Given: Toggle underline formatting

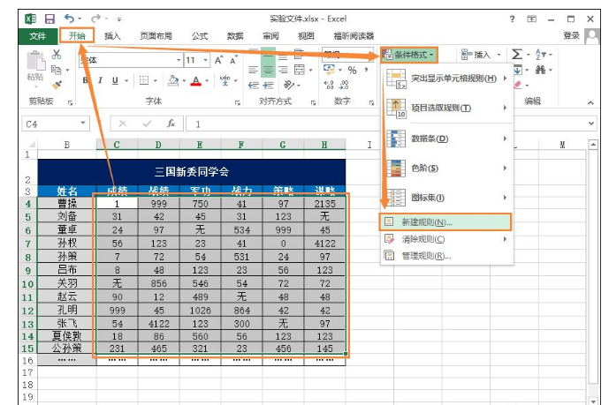Looking at the screenshot, I should [x=115, y=80].
